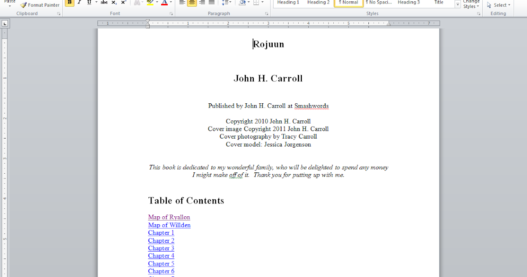Open the Styles pane launcher

(x=479, y=14)
